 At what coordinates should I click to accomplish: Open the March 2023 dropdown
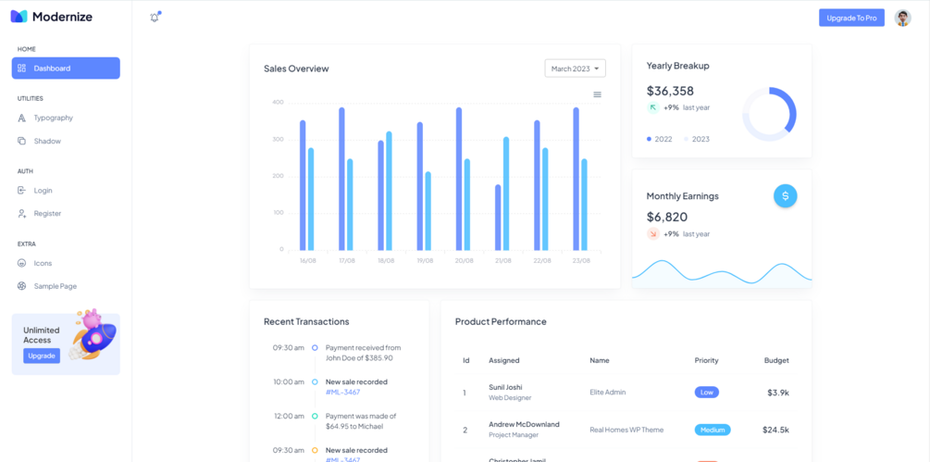[575, 69]
